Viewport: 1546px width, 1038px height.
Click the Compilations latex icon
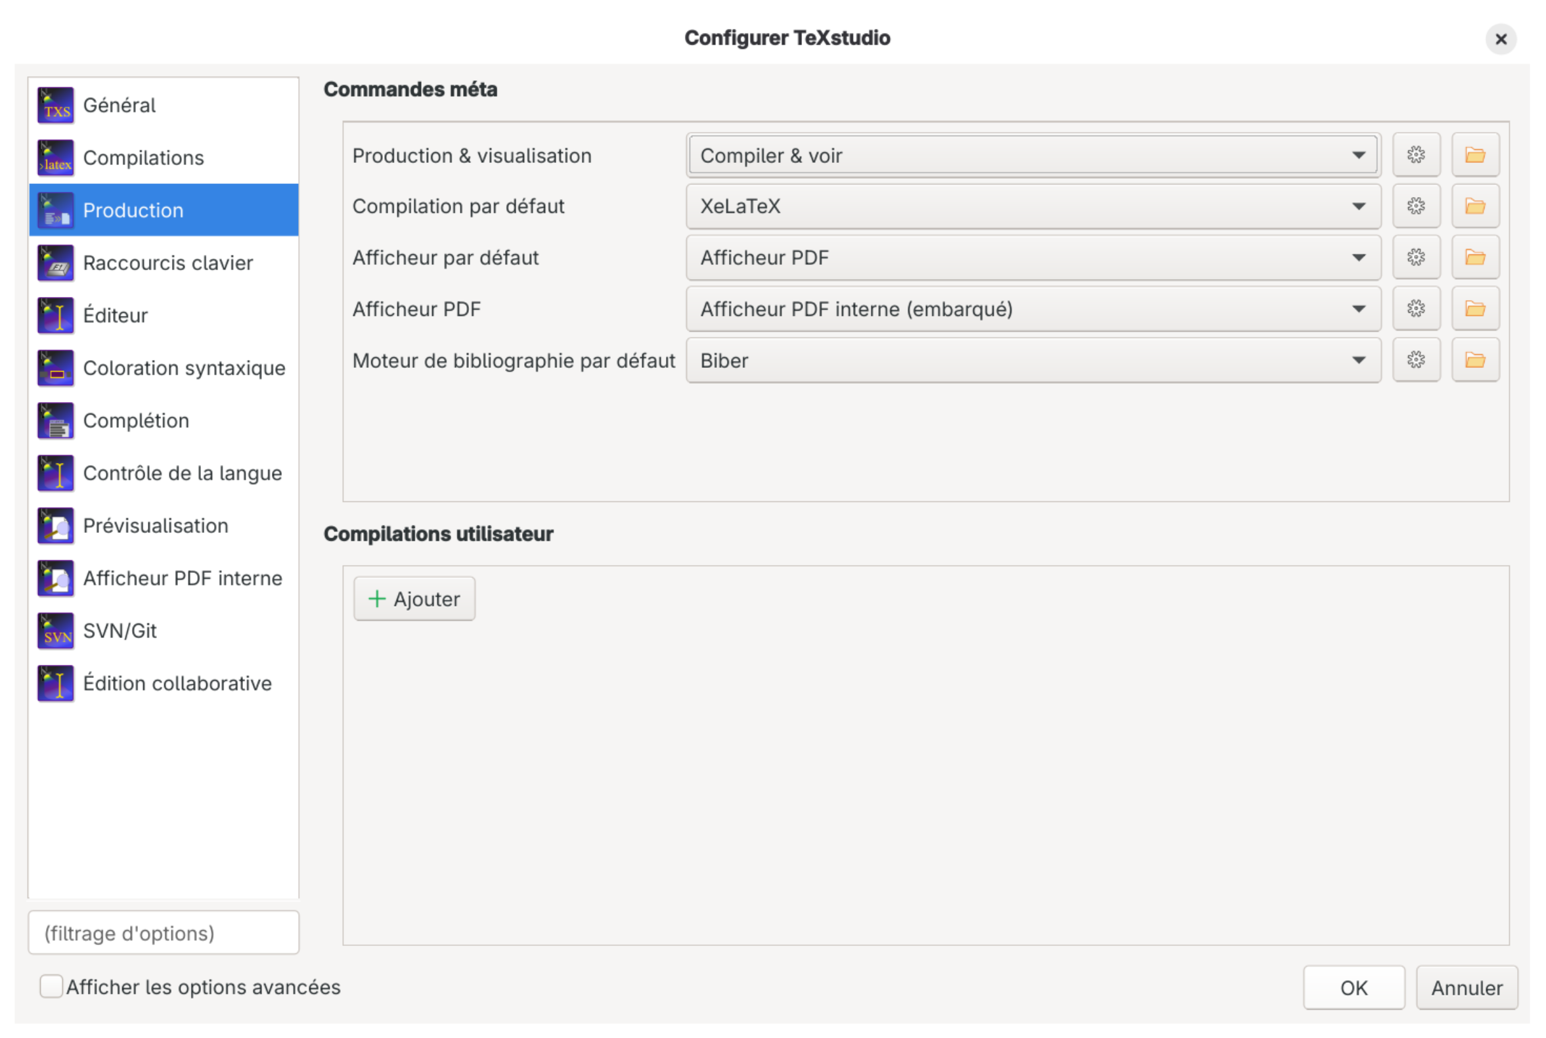pos(56,158)
